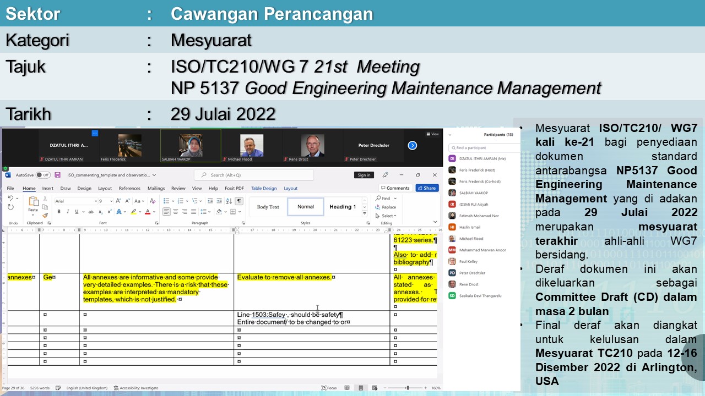Open the Numbering list dropdown arrow

click(x=187, y=201)
